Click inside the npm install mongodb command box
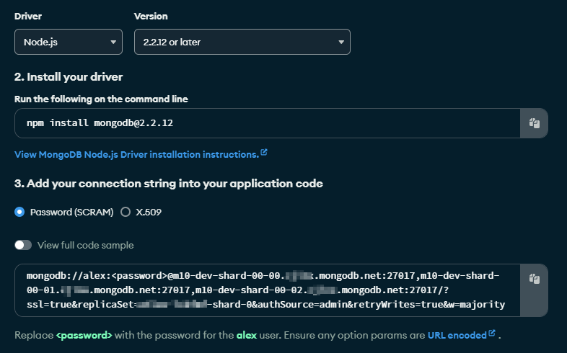This screenshot has width=567, height=353. [x=267, y=123]
